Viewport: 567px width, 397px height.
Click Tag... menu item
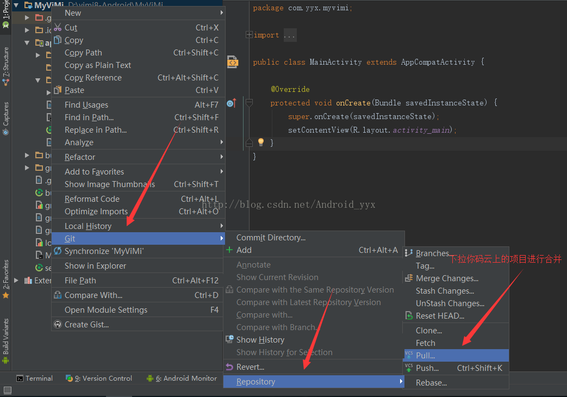click(x=456, y=265)
